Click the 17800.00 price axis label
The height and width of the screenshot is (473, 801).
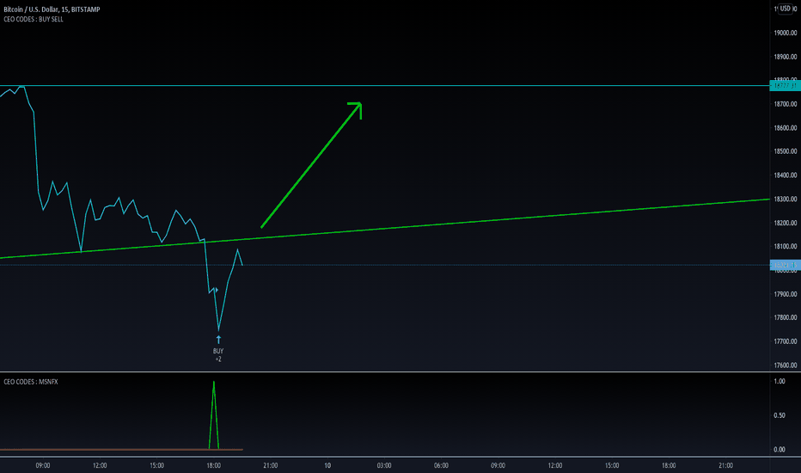(x=786, y=317)
